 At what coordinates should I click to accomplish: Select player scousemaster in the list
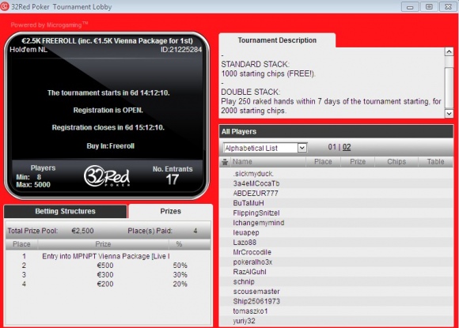tap(336, 292)
